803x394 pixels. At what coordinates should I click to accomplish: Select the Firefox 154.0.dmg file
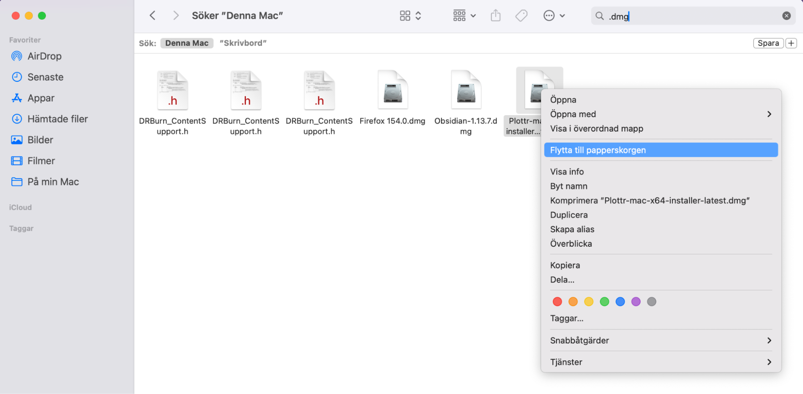(x=392, y=98)
